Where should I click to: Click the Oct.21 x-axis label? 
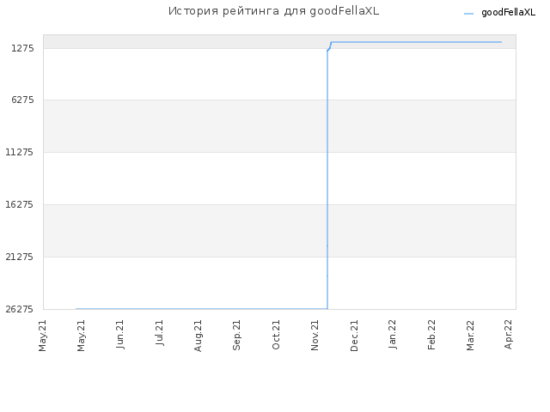[276, 335]
